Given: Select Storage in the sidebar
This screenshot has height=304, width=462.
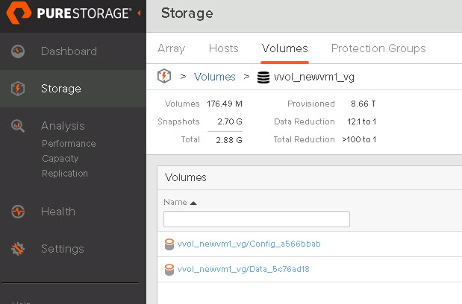Looking at the screenshot, I should tap(61, 89).
